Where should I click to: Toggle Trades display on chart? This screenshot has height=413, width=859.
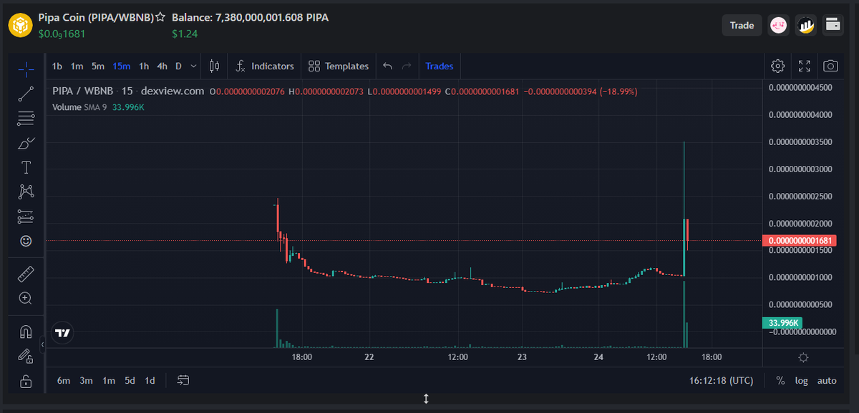tap(440, 66)
